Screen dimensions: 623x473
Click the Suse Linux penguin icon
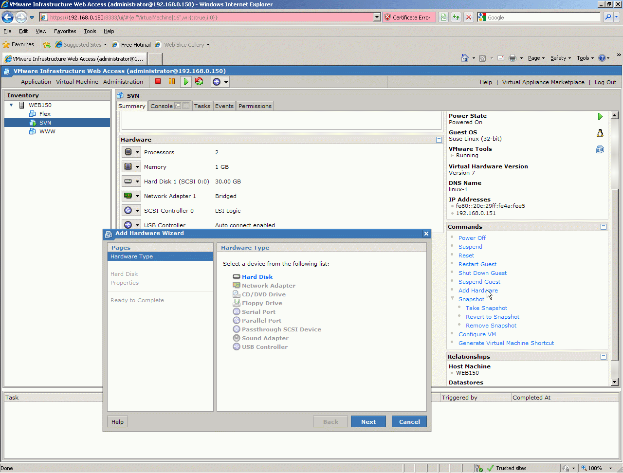pos(600,133)
